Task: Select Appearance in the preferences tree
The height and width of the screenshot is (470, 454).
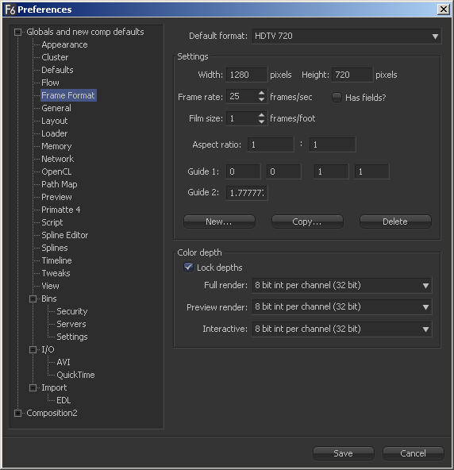Action: pos(64,44)
